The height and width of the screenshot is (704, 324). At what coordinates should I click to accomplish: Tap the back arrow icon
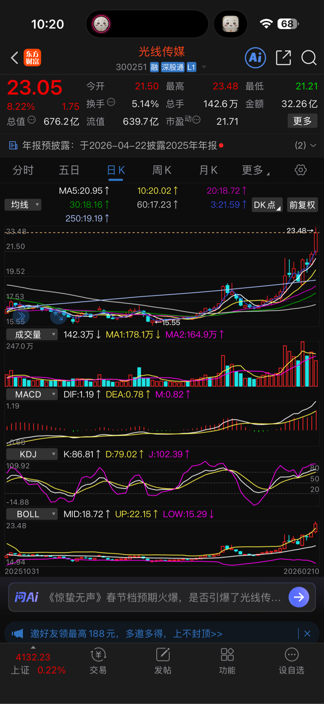[14, 58]
